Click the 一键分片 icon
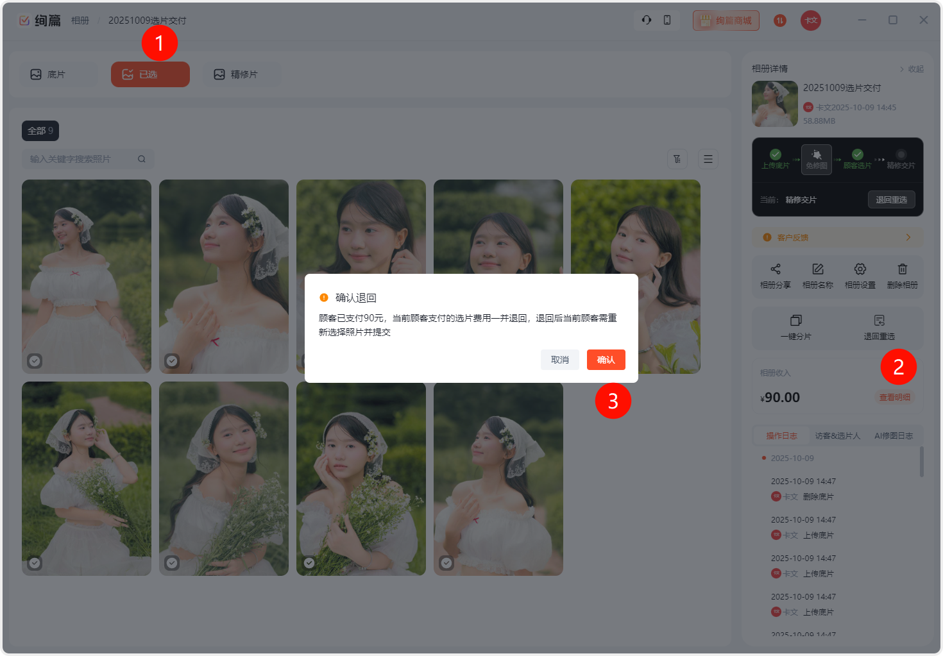Image resolution: width=943 pixels, height=656 pixels. pyautogui.click(x=795, y=321)
